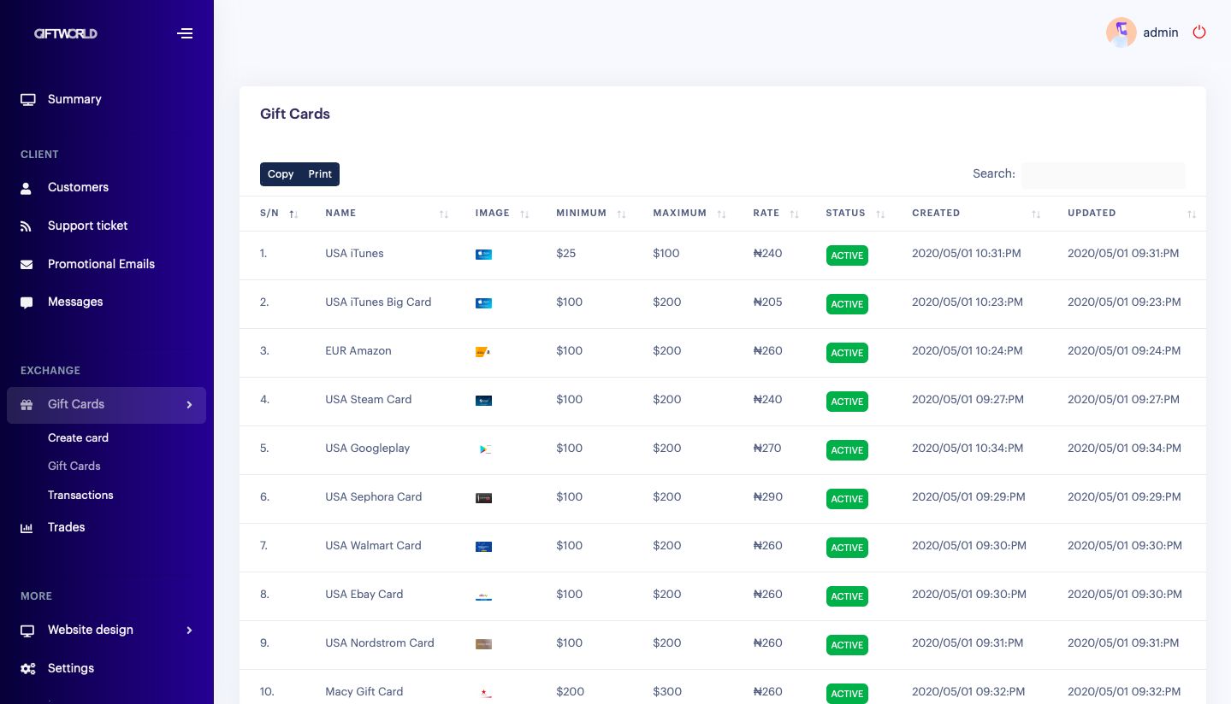Sort the table by the RATE column arrows
The image size is (1231, 704).
click(793, 214)
